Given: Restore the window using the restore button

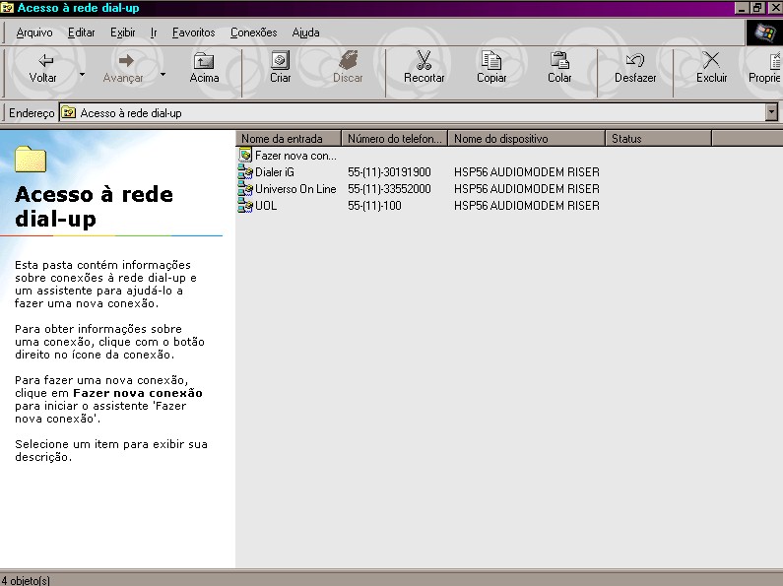Looking at the screenshot, I should click(758, 8).
